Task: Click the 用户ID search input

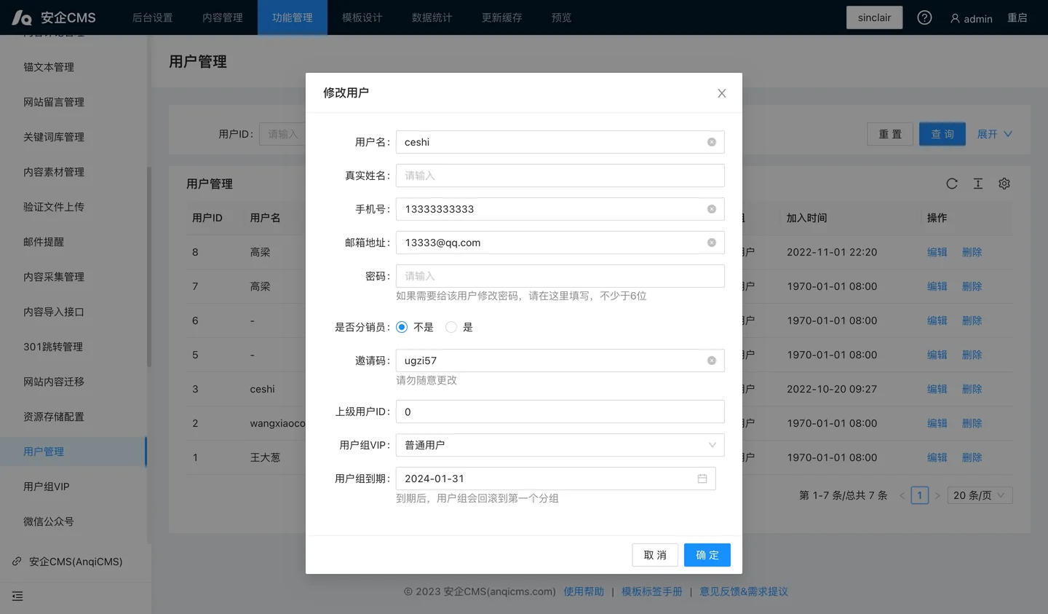Action: click(x=282, y=134)
